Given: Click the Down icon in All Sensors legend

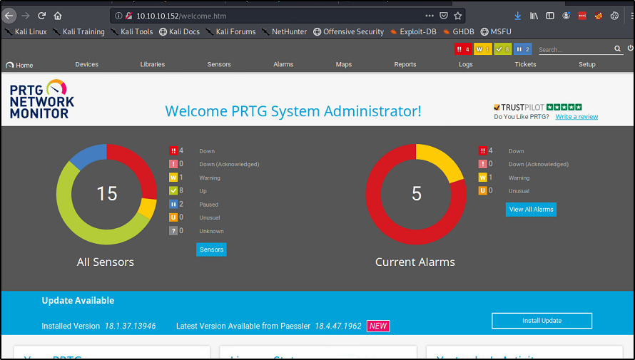Looking at the screenshot, I should pos(173,151).
